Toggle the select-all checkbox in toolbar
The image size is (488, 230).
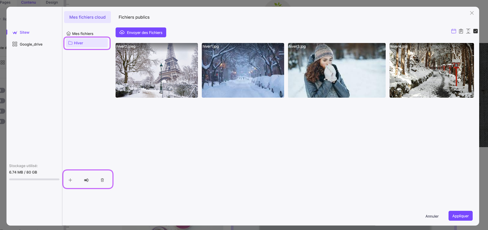pyautogui.click(x=476, y=31)
